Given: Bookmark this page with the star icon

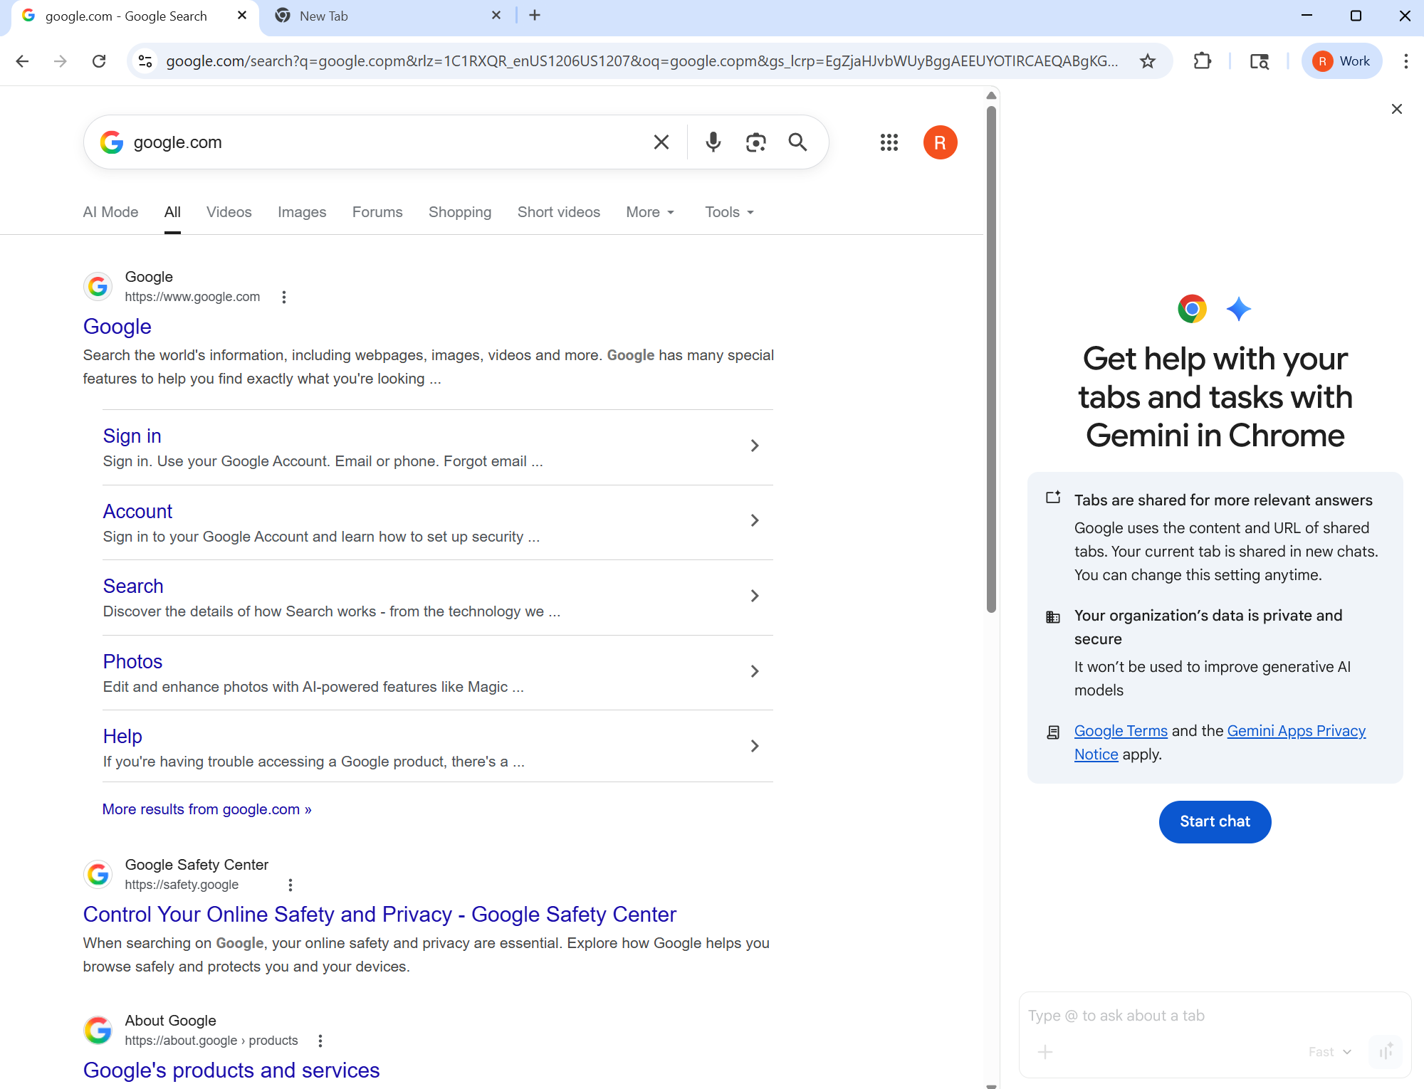Looking at the screenshot, I should coord(1147,61).
